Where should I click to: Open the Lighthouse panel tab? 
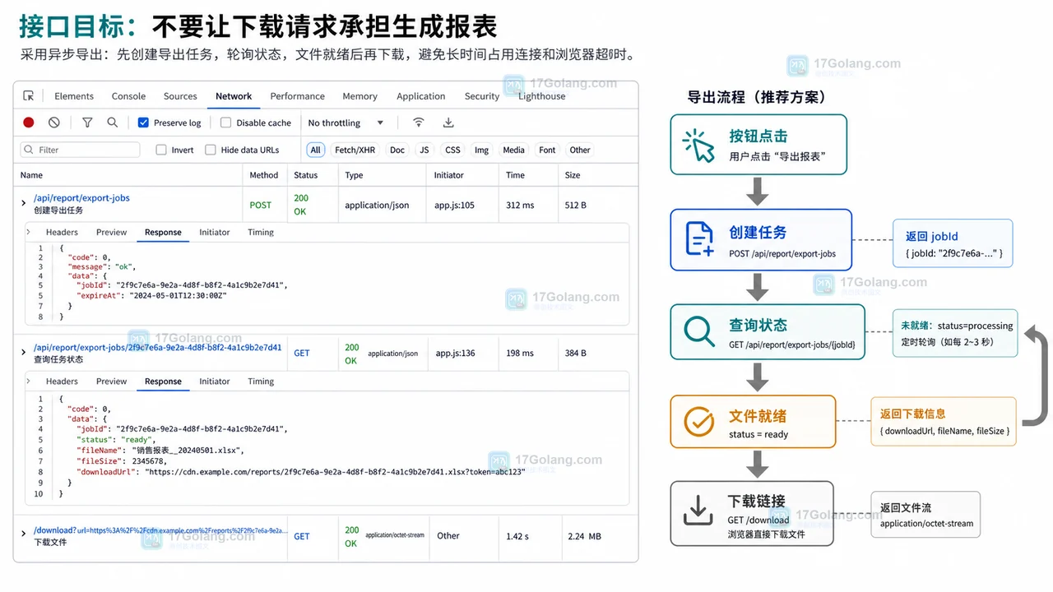point(541,96)
